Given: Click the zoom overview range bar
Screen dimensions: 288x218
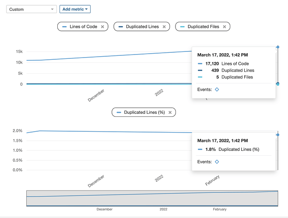Looking at the screenshot, I should tap(152, 198).
